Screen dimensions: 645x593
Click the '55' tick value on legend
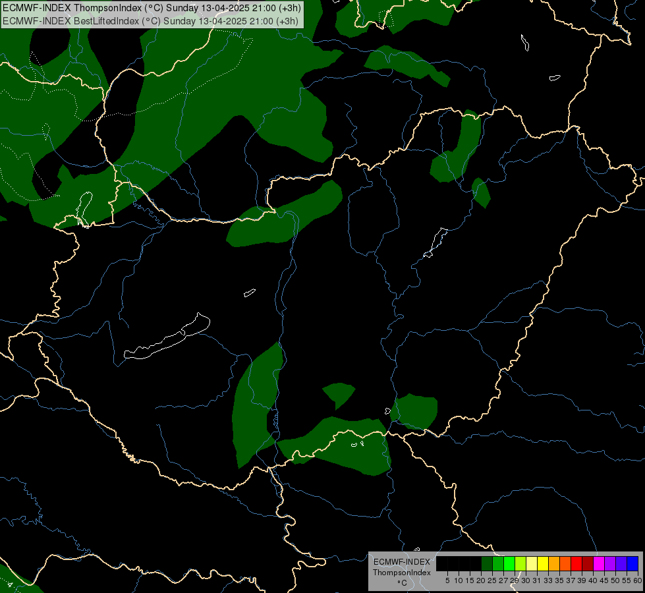[x=627, y=580]
